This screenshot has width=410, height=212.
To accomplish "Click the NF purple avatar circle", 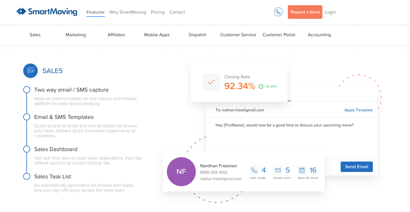I will coord(181,171).
